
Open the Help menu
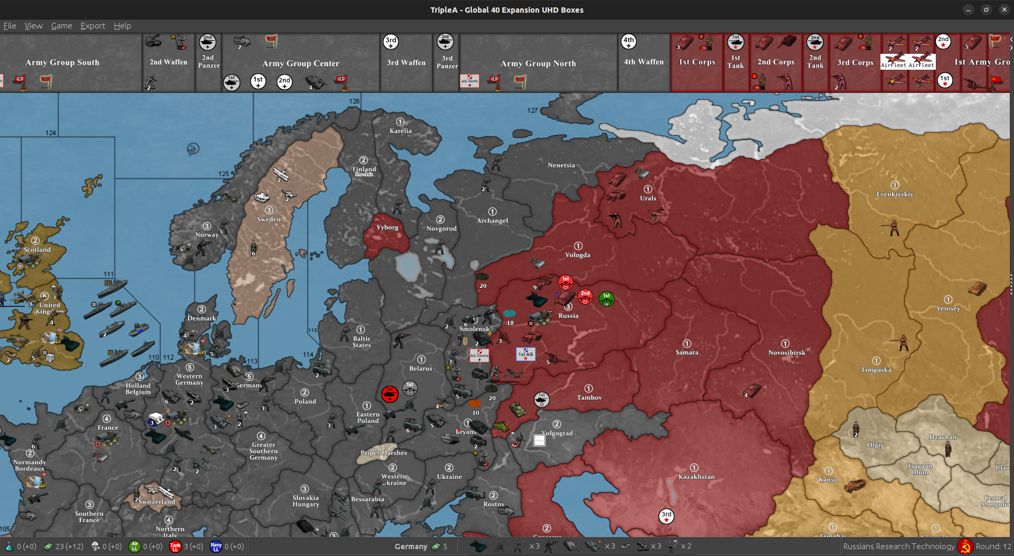click(122, 25)
